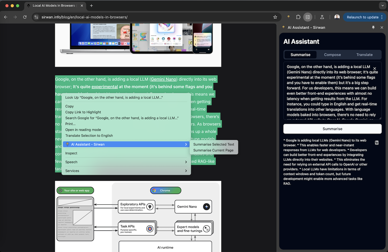Click the Gemini Nano diagram box

coord(193,206)
